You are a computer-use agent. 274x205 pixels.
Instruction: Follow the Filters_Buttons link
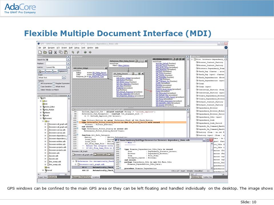(124, 65)
